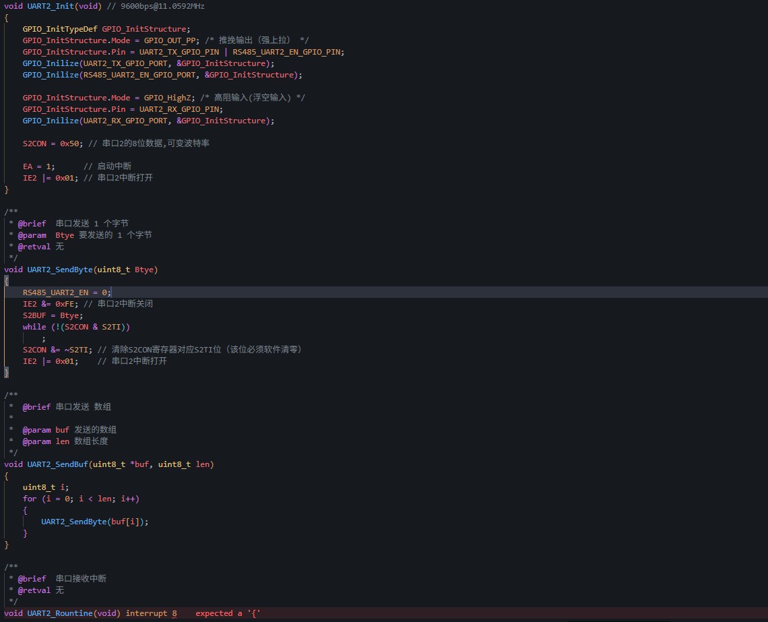Click the UART2_Rountine function name
This screenshot has height=622, width=768.
(59, 613)
